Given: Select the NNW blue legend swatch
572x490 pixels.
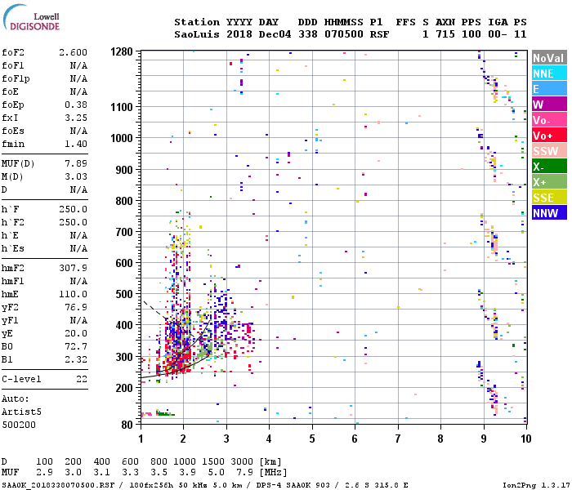Looking at the screenshot, I should pyautogui.click(x=549, y=213).
